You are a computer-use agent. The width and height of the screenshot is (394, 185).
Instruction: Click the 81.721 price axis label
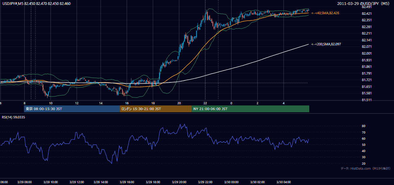tap(366, 80)
